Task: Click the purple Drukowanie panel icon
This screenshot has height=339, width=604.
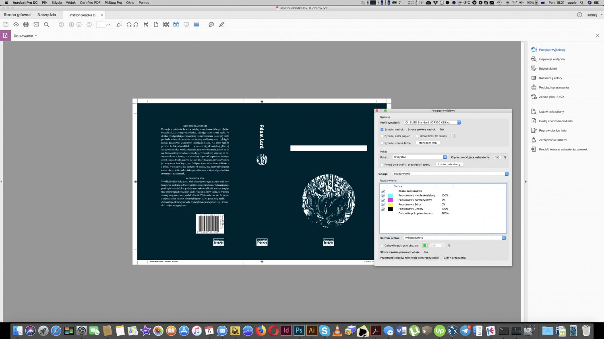Action: 5,36
